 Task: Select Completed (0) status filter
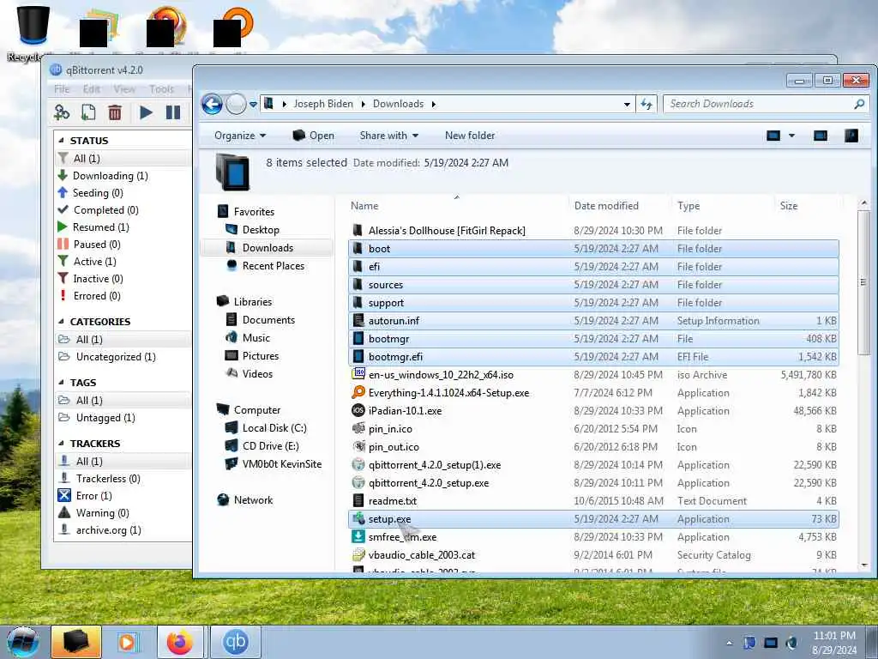pos(105,210)
